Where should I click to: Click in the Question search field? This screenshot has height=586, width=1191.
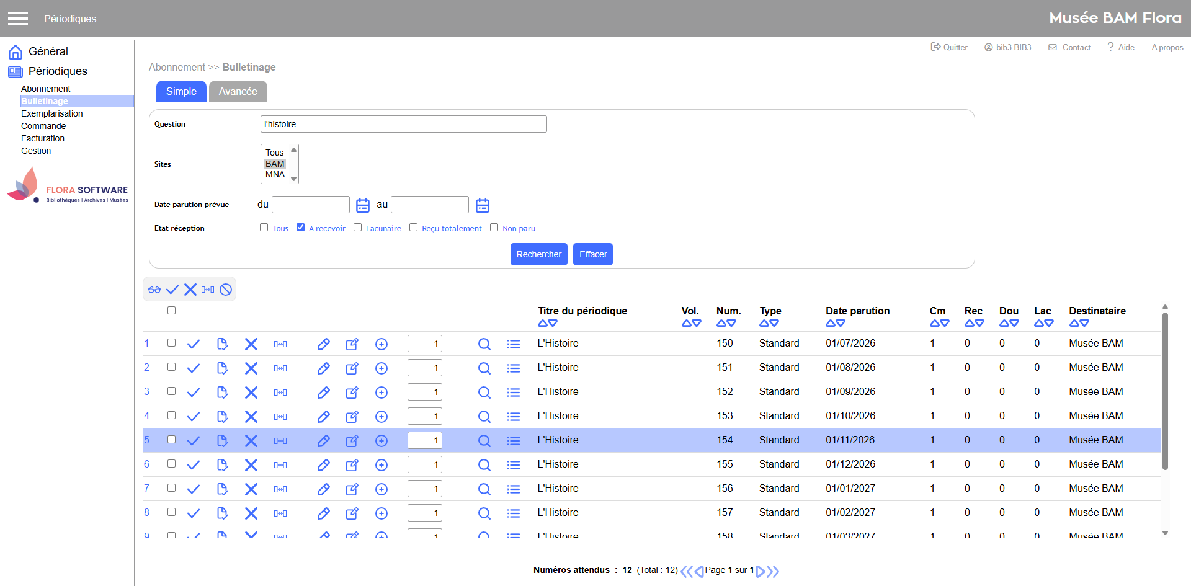tap(404, 124)
